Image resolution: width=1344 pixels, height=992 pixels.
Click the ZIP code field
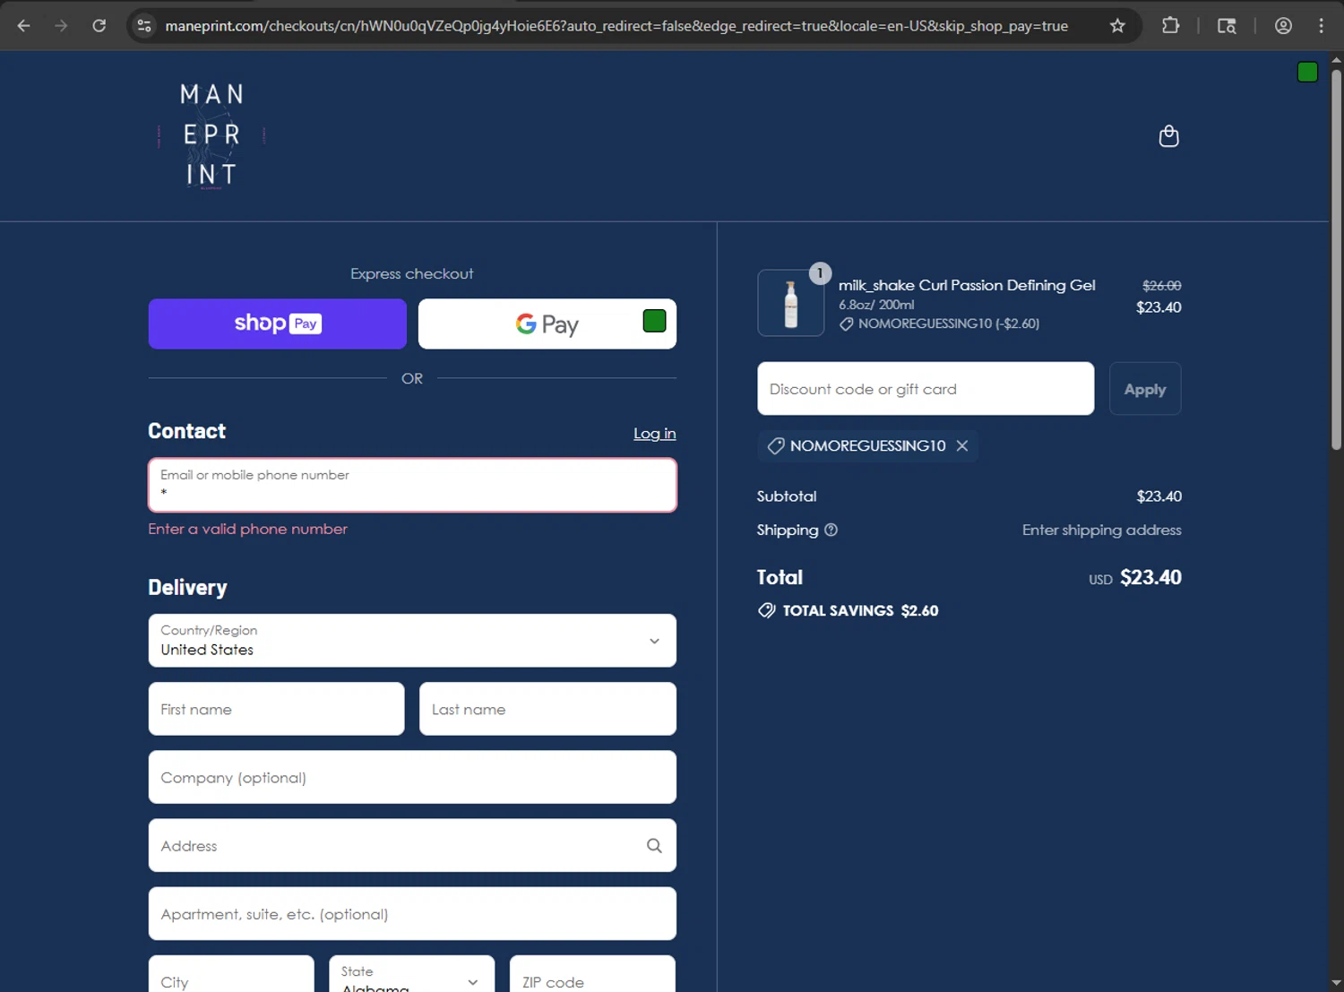(x=592, y=974)
